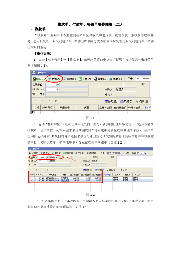Go to last record in Figure 1-2 navigator
Viewport: 181px width, 257px height.
tap(47, 170)
